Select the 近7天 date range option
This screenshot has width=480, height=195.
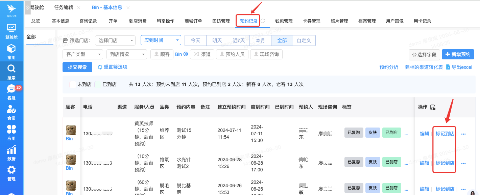point(239,40)
